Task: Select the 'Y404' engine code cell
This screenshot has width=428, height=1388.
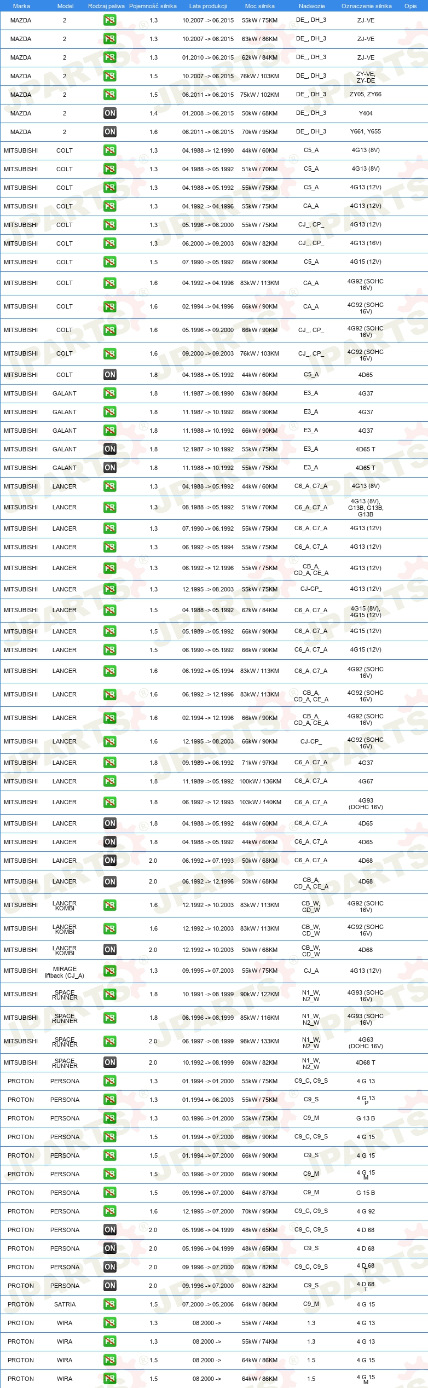Action: [x=366, y=113]
